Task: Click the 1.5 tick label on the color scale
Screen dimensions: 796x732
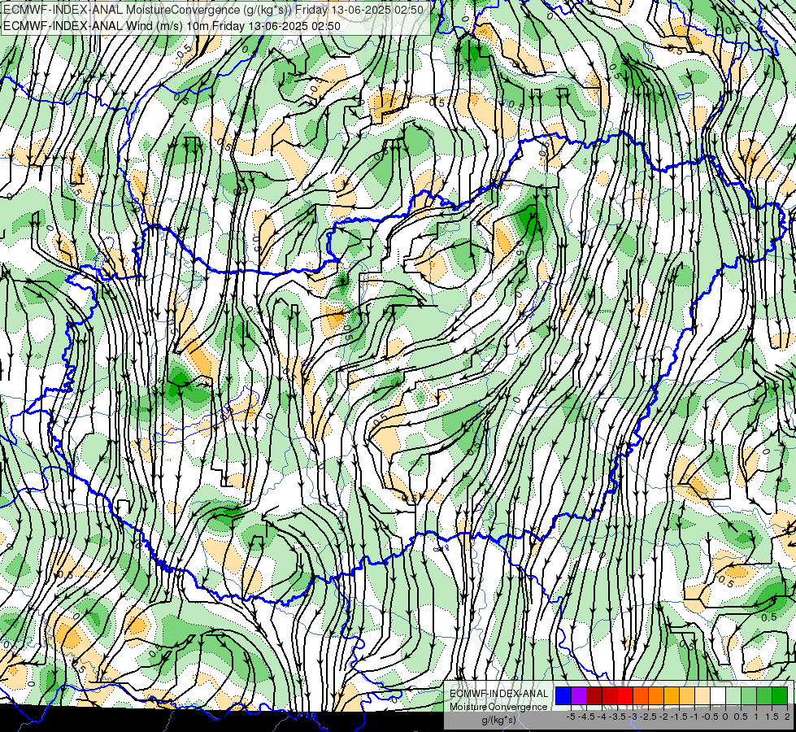Action: 772,717
